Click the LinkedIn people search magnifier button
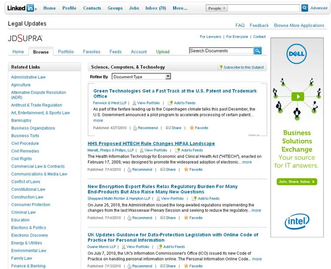Image resolution: width=331 pixels, height=269 pixels. [x=304, y=8]
